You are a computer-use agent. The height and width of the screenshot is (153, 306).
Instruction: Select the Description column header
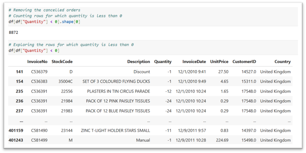pyautogui.click(x=139, y=61)
